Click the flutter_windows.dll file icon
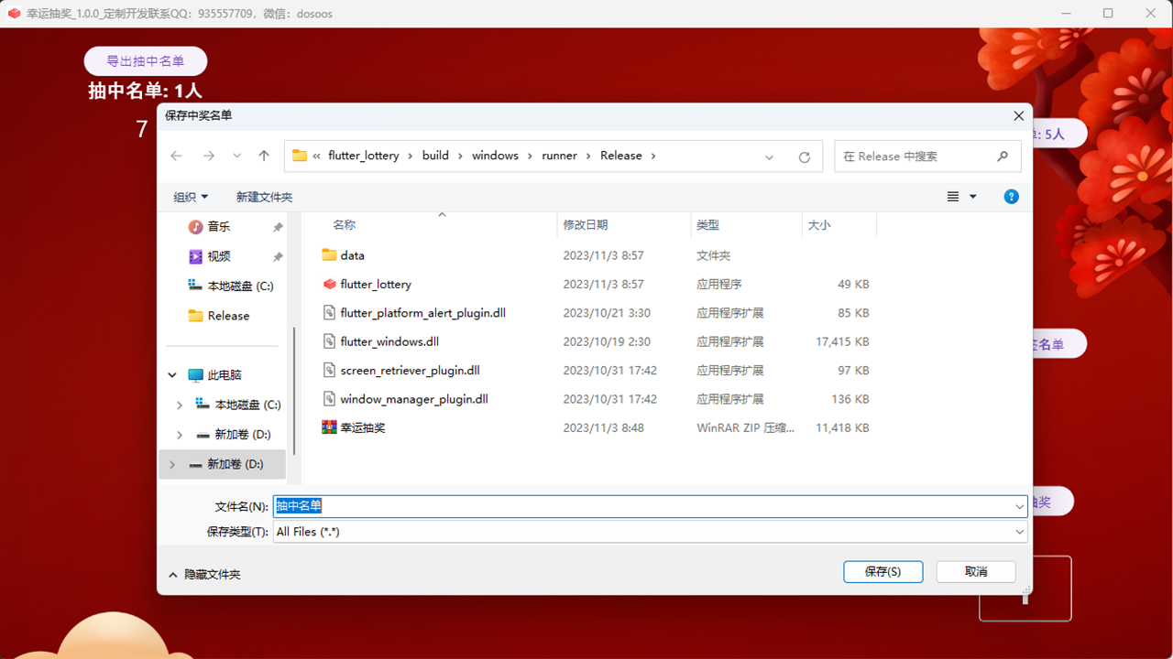The height and width of the screenshot is (659, 1173). [329, 340]
